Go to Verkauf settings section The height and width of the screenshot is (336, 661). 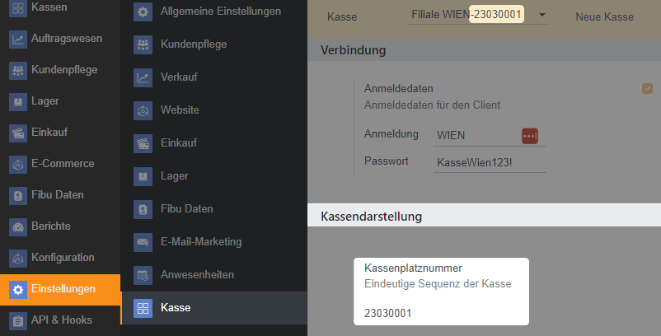[x=180, y=77]
